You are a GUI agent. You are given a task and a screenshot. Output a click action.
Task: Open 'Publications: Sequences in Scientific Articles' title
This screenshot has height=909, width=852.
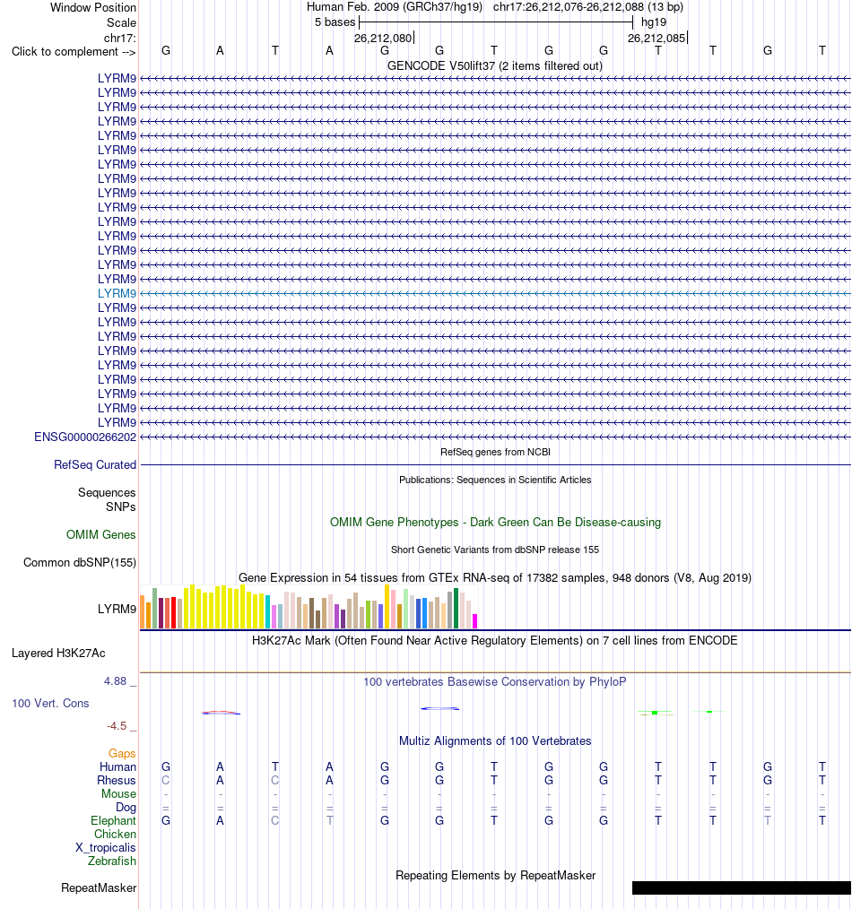(x=495, y=480)
